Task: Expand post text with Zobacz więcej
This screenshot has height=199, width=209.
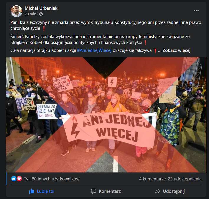Action: (x=176, y=50)
